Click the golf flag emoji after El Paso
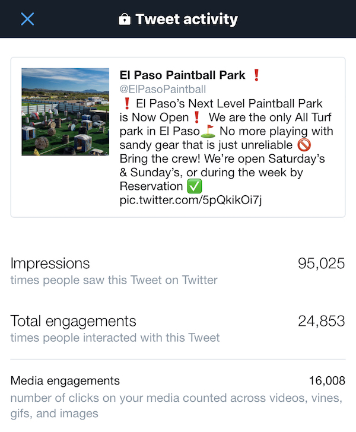The width and height of the screenshot is (356, 432). (208, 131)
